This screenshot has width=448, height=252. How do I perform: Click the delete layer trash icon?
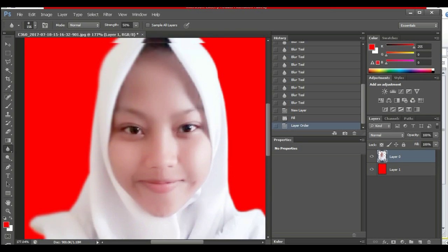coord(429,242)
